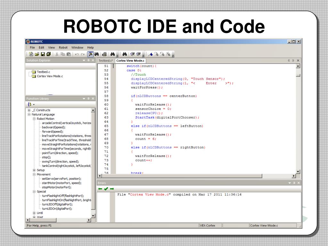This screenshot has height=246, width=328.
Task: Select the stopMotor(motorPort); function
Action: pos(56,187)
